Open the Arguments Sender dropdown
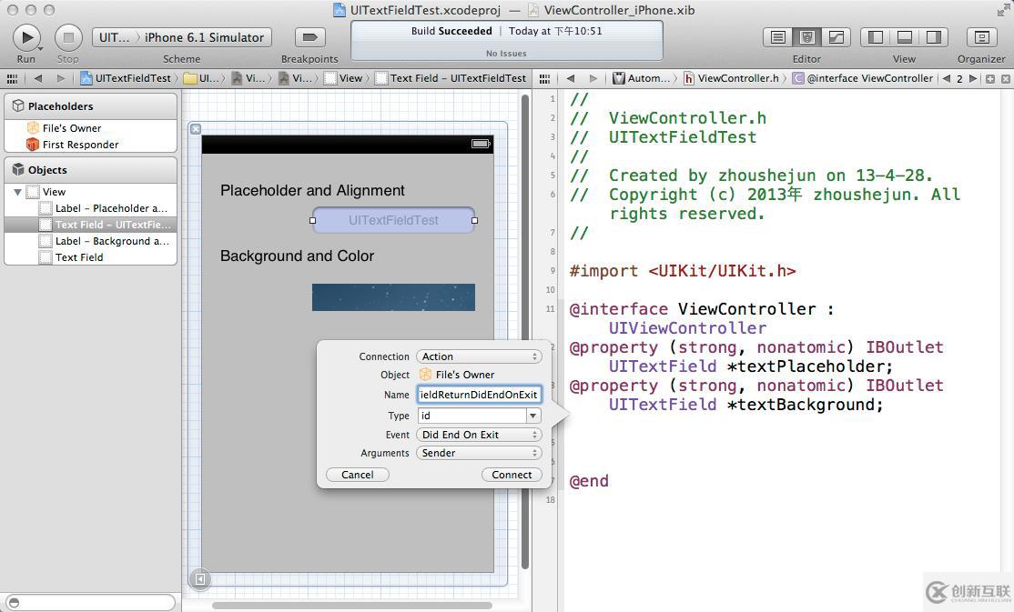 point(479,453)
